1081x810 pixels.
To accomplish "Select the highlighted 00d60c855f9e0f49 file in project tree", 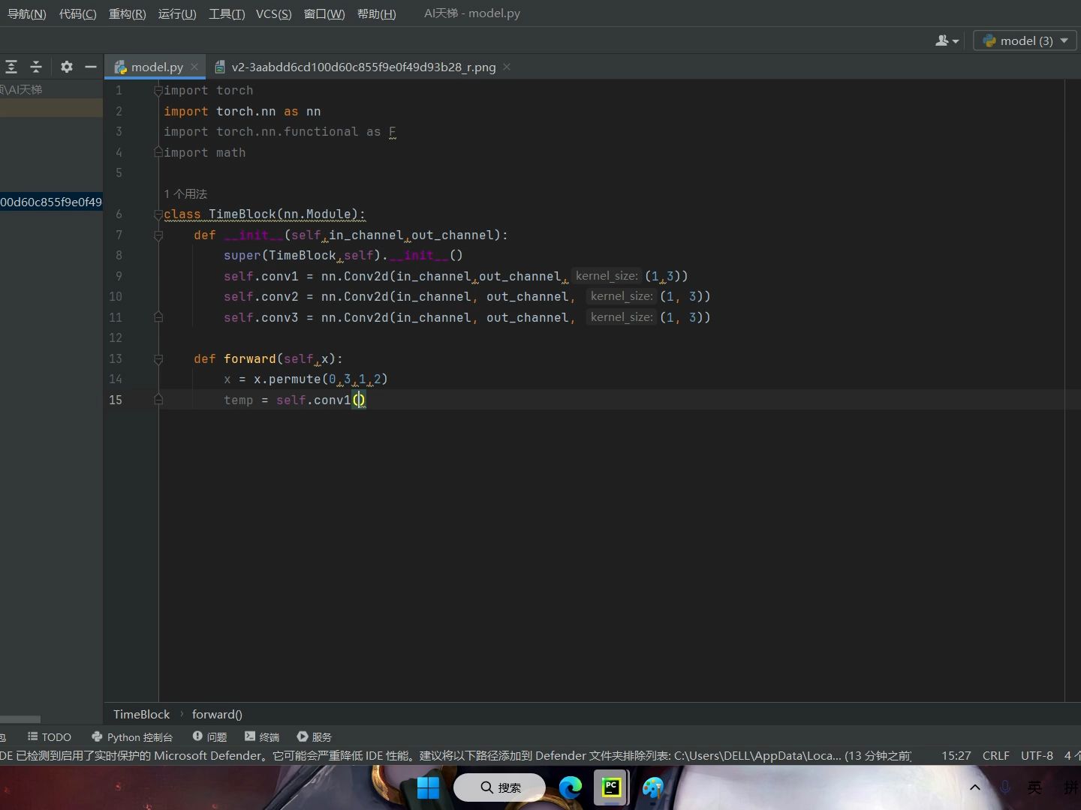I will (51, 202).
